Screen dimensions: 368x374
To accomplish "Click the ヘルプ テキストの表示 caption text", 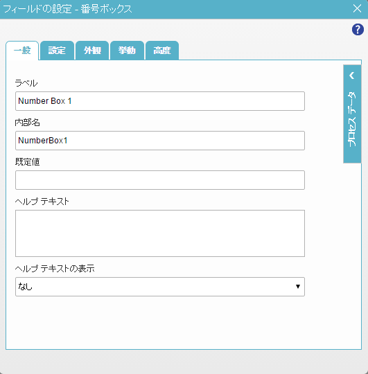I will [55, 269].
